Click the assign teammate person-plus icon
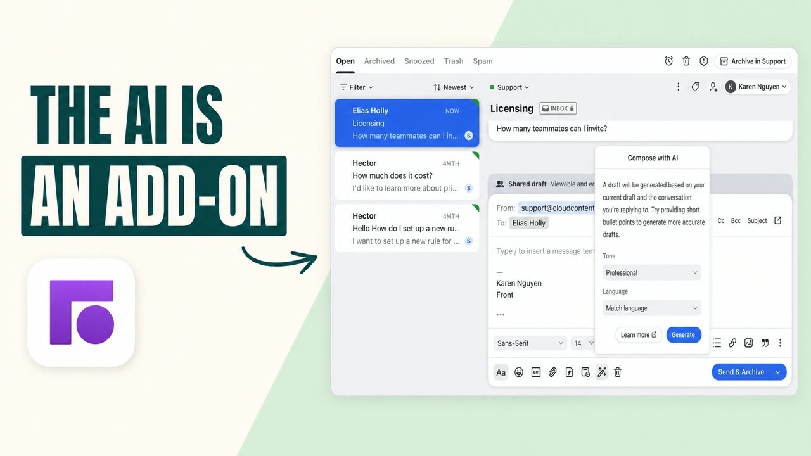 (713, 87)
